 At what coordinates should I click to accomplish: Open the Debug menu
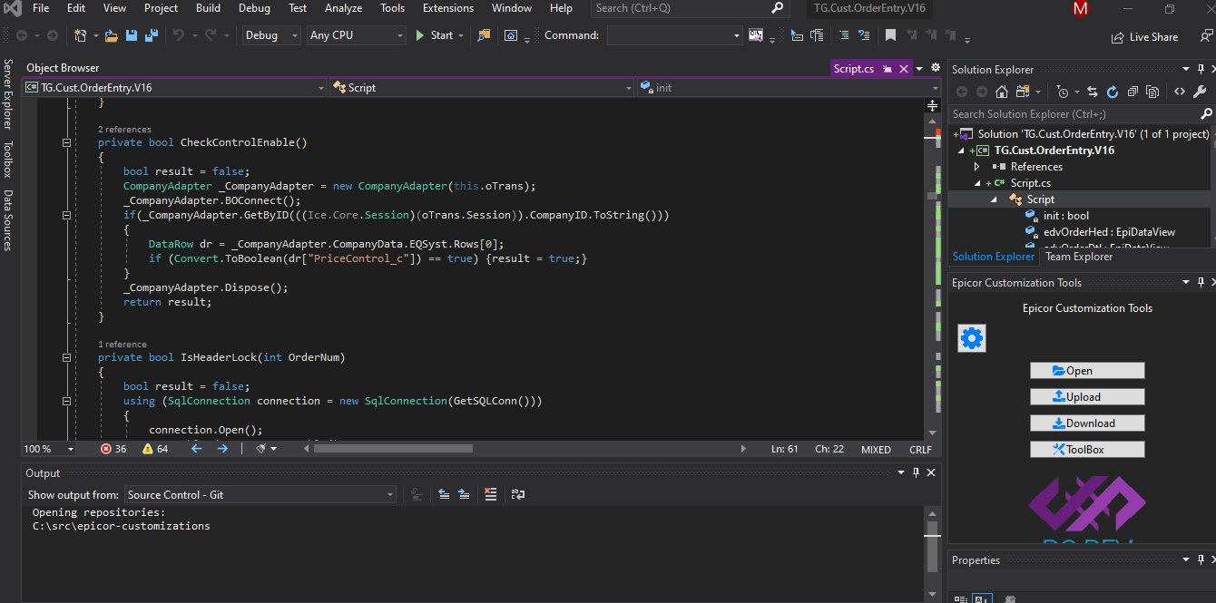[x=254, y=8]
